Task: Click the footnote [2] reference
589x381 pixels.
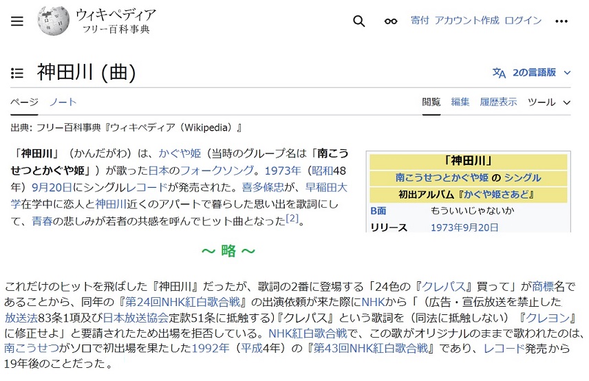Action: [x=292, y=218]
